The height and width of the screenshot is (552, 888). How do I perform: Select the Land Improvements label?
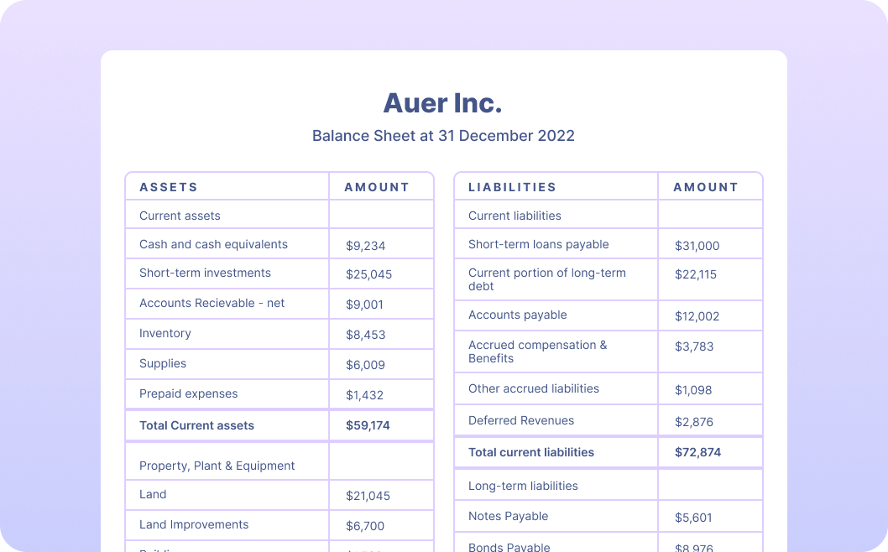click(x=194, y=524)
